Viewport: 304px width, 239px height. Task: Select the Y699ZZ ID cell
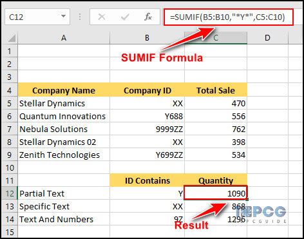coord(147,155)
